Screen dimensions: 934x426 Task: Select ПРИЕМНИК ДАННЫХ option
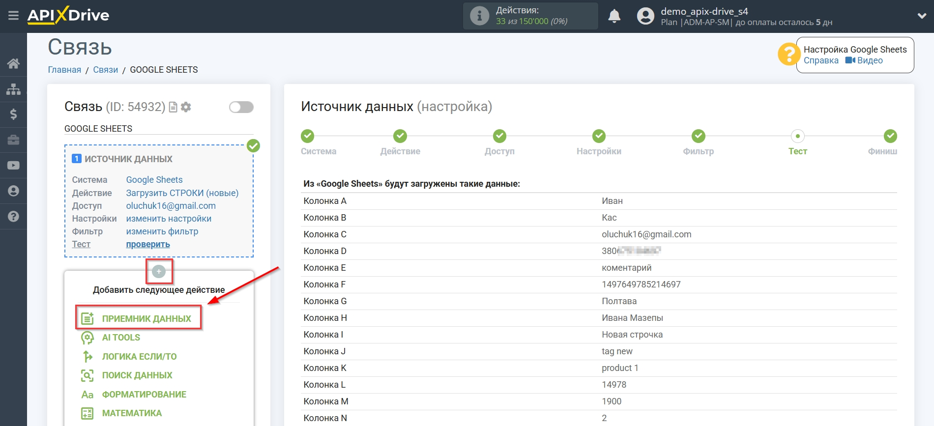click(146, 319)
